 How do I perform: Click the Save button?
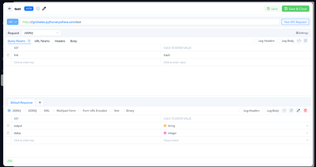coord(272,9)
